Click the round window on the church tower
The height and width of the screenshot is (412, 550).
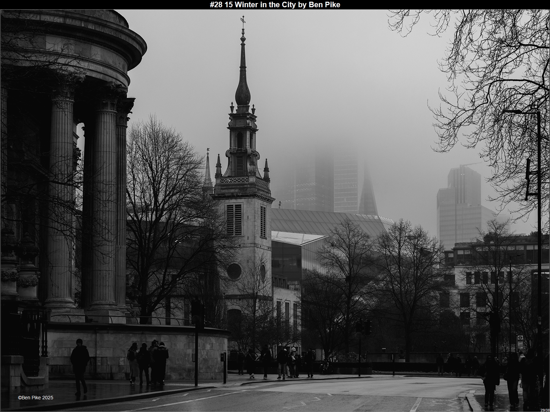point(234,271)
